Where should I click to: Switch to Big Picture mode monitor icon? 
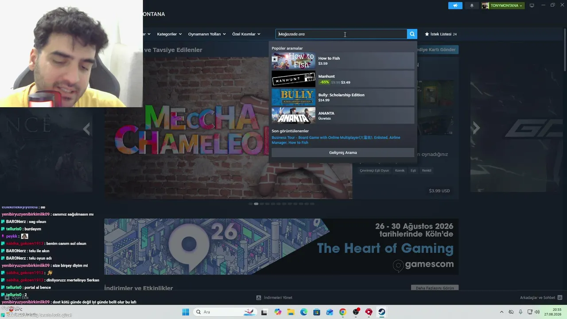pyautogui.click(x=532, y=5)
